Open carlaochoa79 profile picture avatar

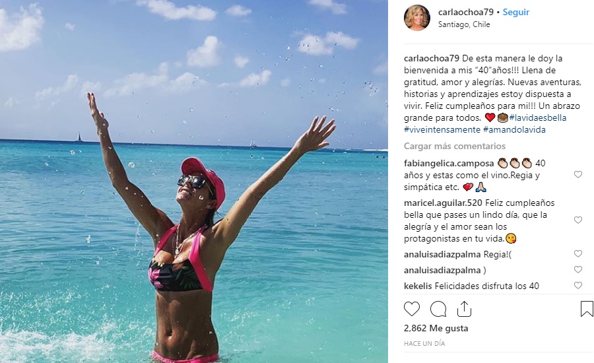pos(417,17)
